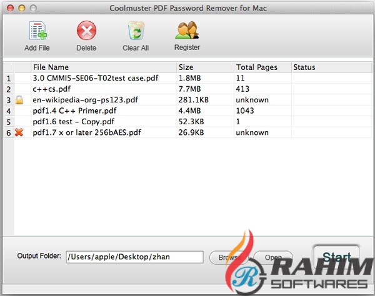Screen dimensions: 375x296
Task: Close the window with red button
Action: click(x=10, y=8)
